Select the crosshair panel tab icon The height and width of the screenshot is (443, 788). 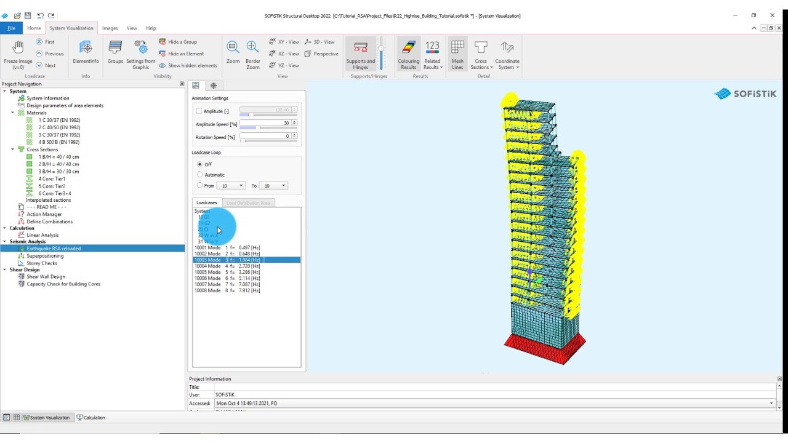click(x=214, y=86)
